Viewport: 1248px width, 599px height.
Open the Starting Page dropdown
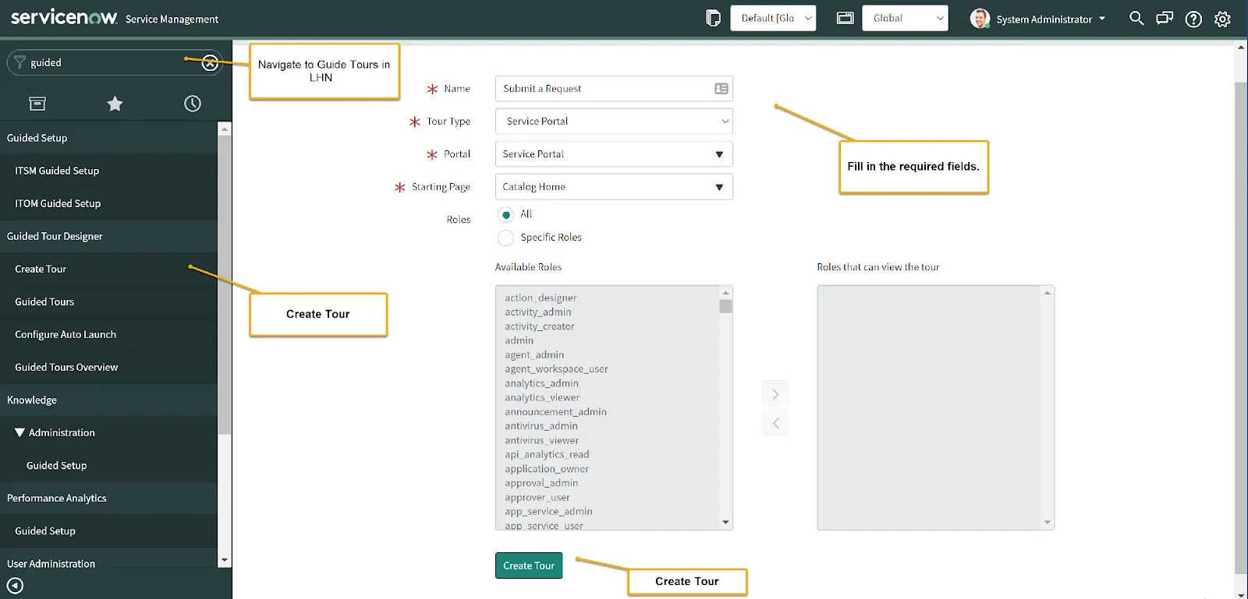[614, 187]
